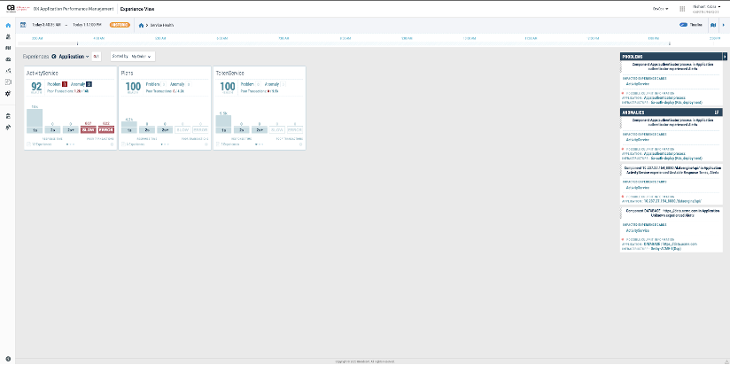Collapse the Problems panel with arrow

click(725, 56)
